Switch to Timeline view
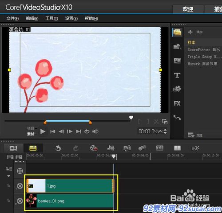 point(33,148)
